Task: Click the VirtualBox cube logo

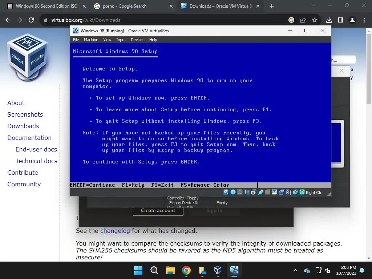Action: tap(28, 57)
